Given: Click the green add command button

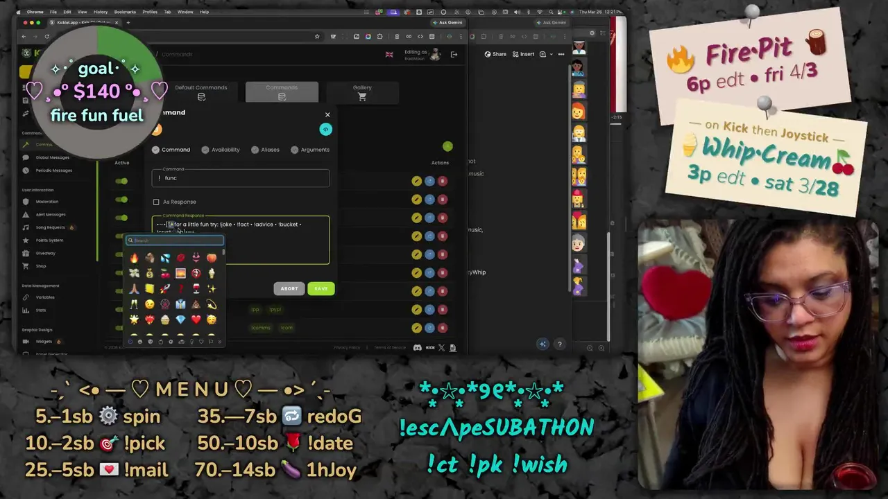Looking at the screenshot, I should (x=447, y=146).
